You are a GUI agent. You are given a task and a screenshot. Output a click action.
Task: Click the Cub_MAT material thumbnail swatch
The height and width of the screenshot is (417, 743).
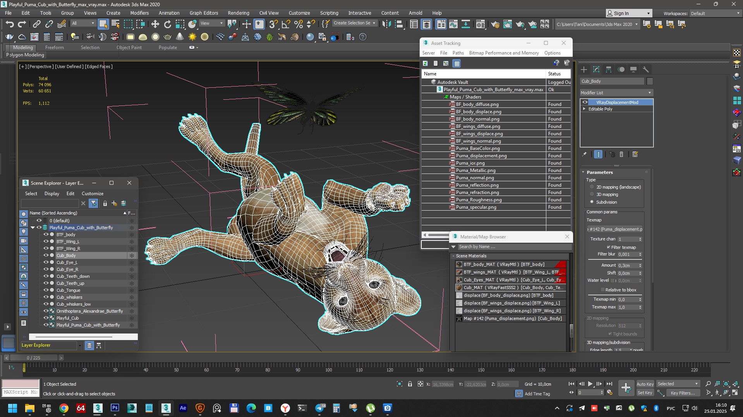459,288
